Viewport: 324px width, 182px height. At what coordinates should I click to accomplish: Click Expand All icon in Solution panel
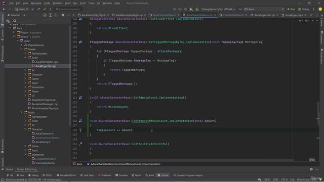pos(51,15)
